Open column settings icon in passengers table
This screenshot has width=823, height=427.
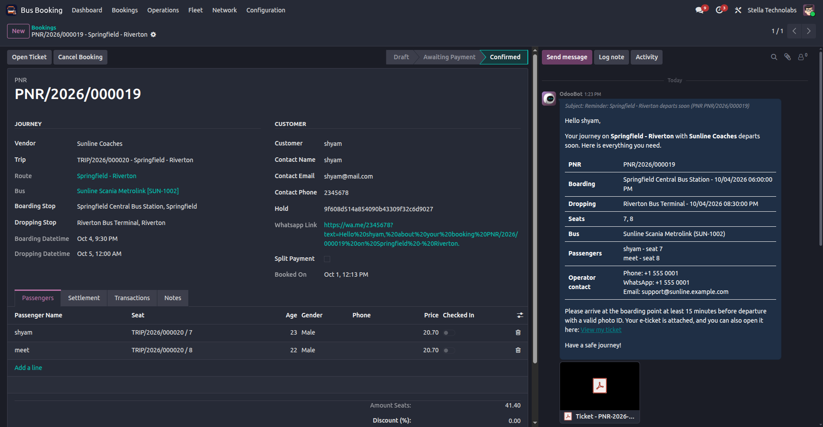point(520,315)
